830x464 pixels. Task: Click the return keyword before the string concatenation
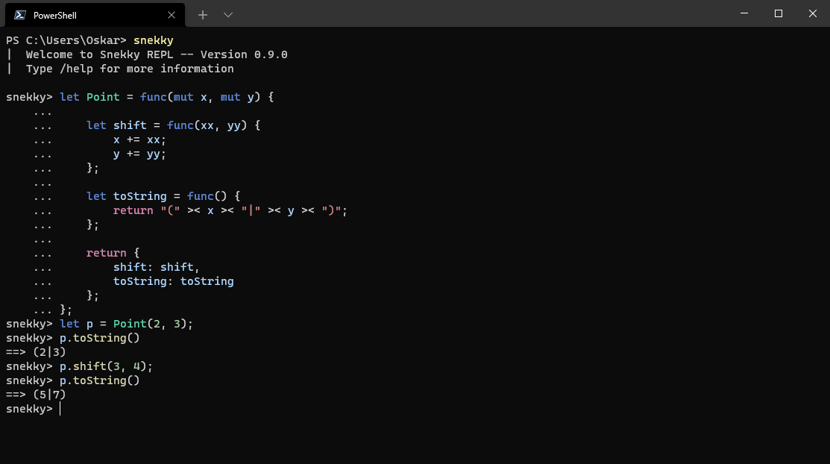pyautogui.click(x=133, y=210)
